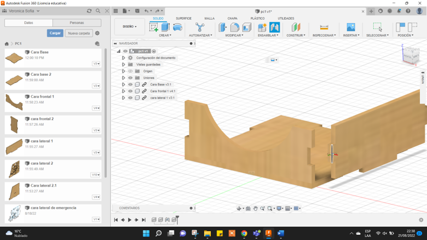Viewport: 427px width, 240px height.
Task: Switch to the CHAPA tab
Action: [232, 18]
